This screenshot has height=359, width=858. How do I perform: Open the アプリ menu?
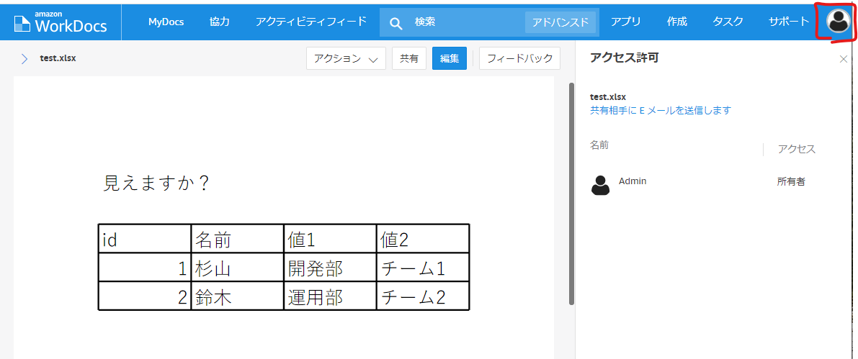click(626, 22)
